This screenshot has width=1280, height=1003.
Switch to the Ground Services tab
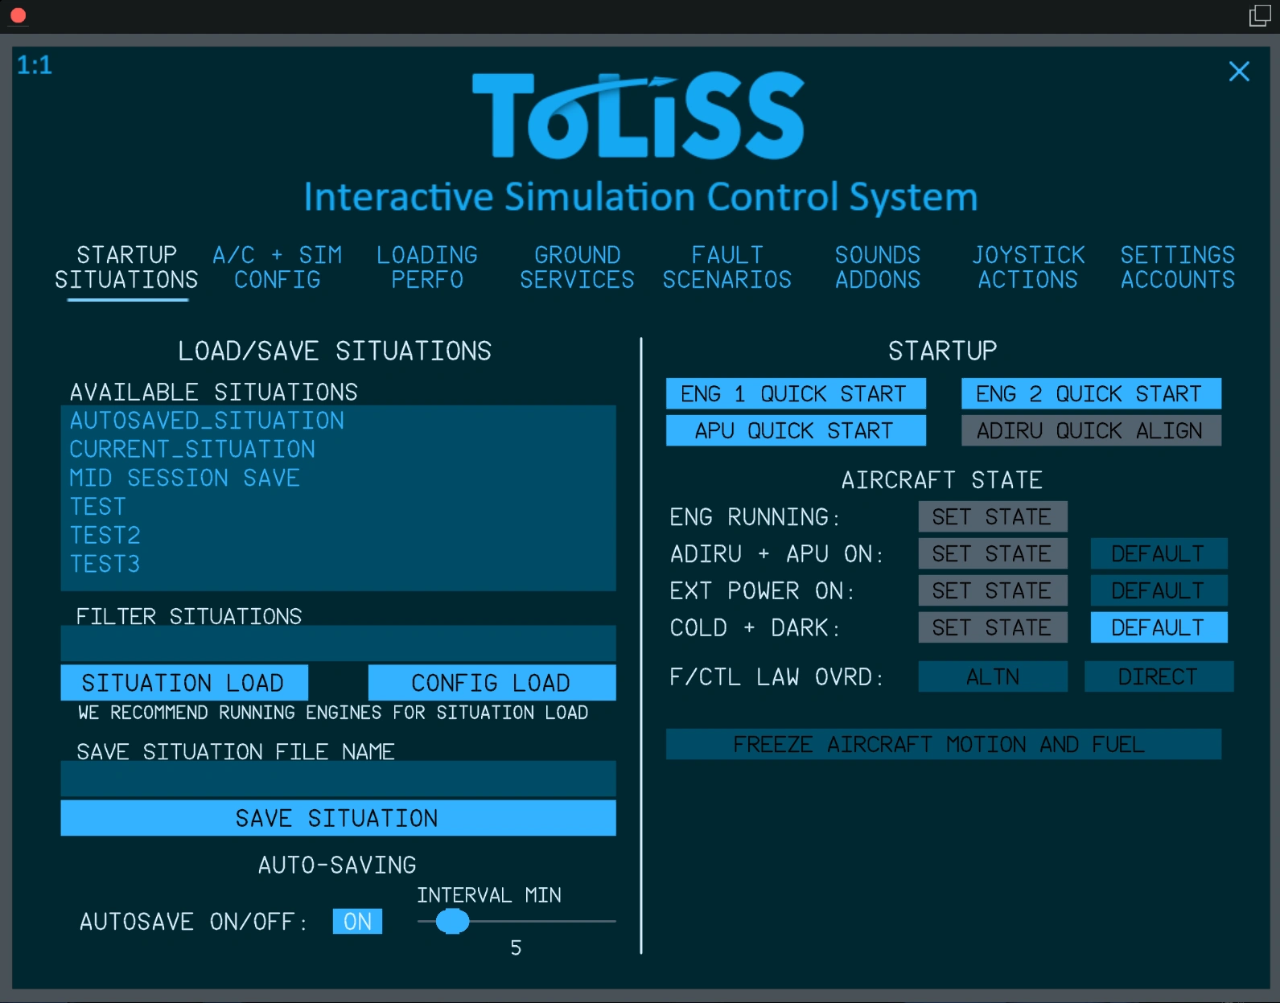[x=577, y=267]
